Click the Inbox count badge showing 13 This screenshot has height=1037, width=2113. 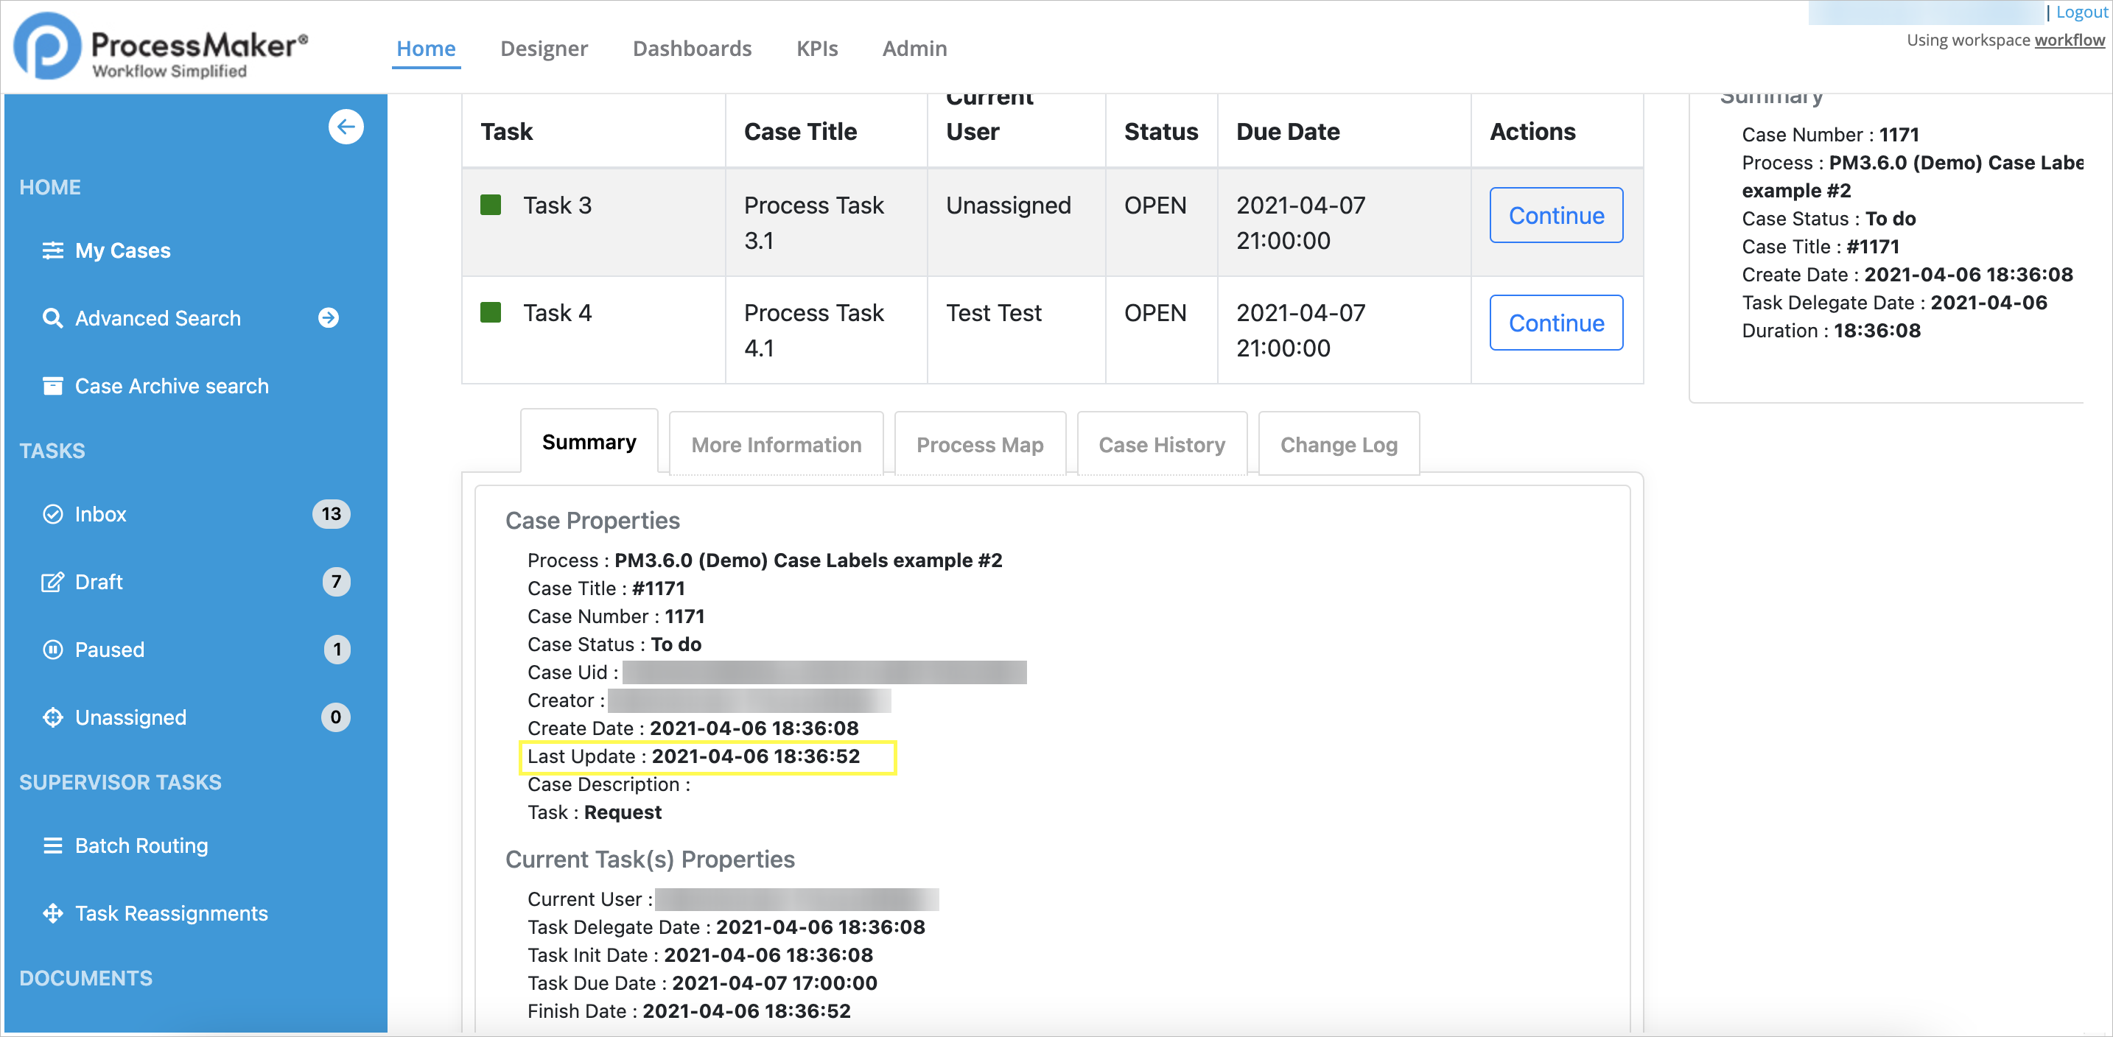click(x=333, y=513)
